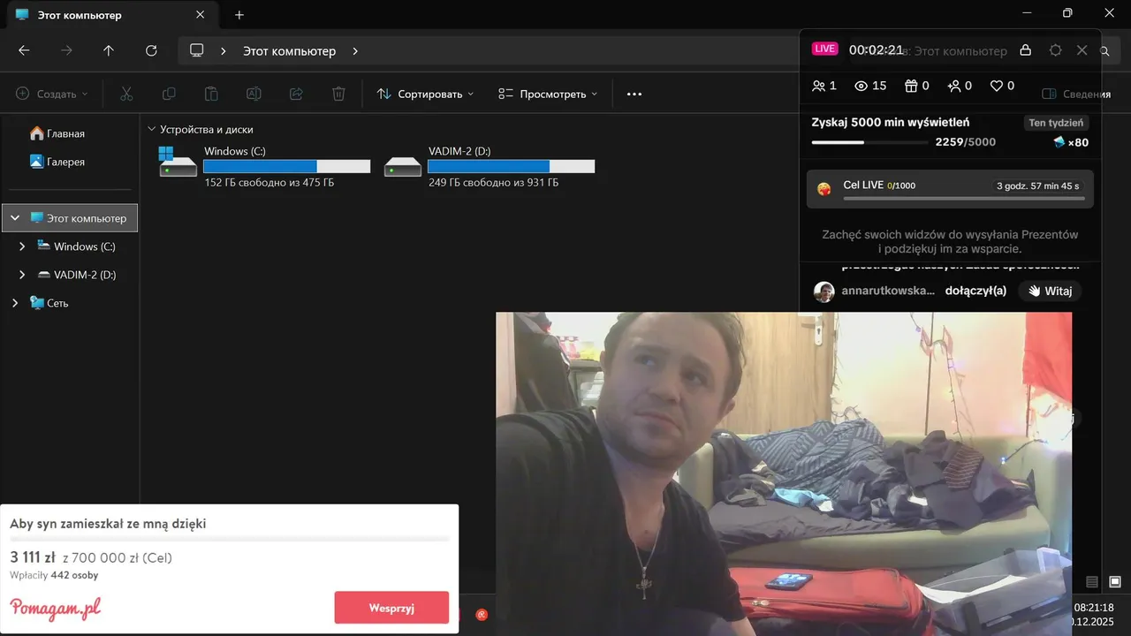Open a new Explorer tab with plus

coord(239,15)
